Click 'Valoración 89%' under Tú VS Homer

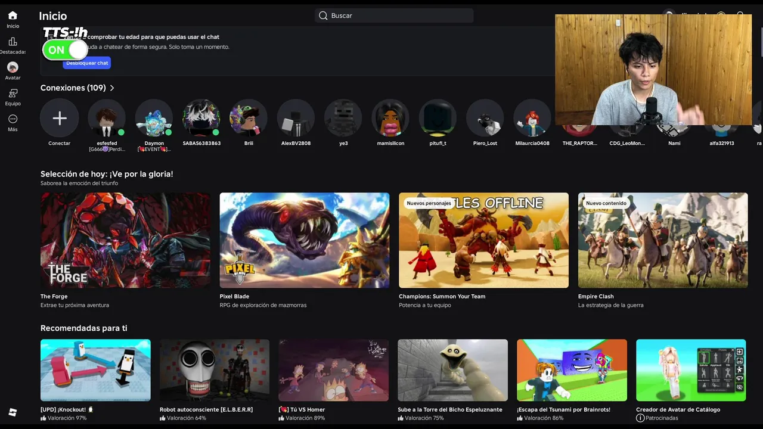coord(306,418)
